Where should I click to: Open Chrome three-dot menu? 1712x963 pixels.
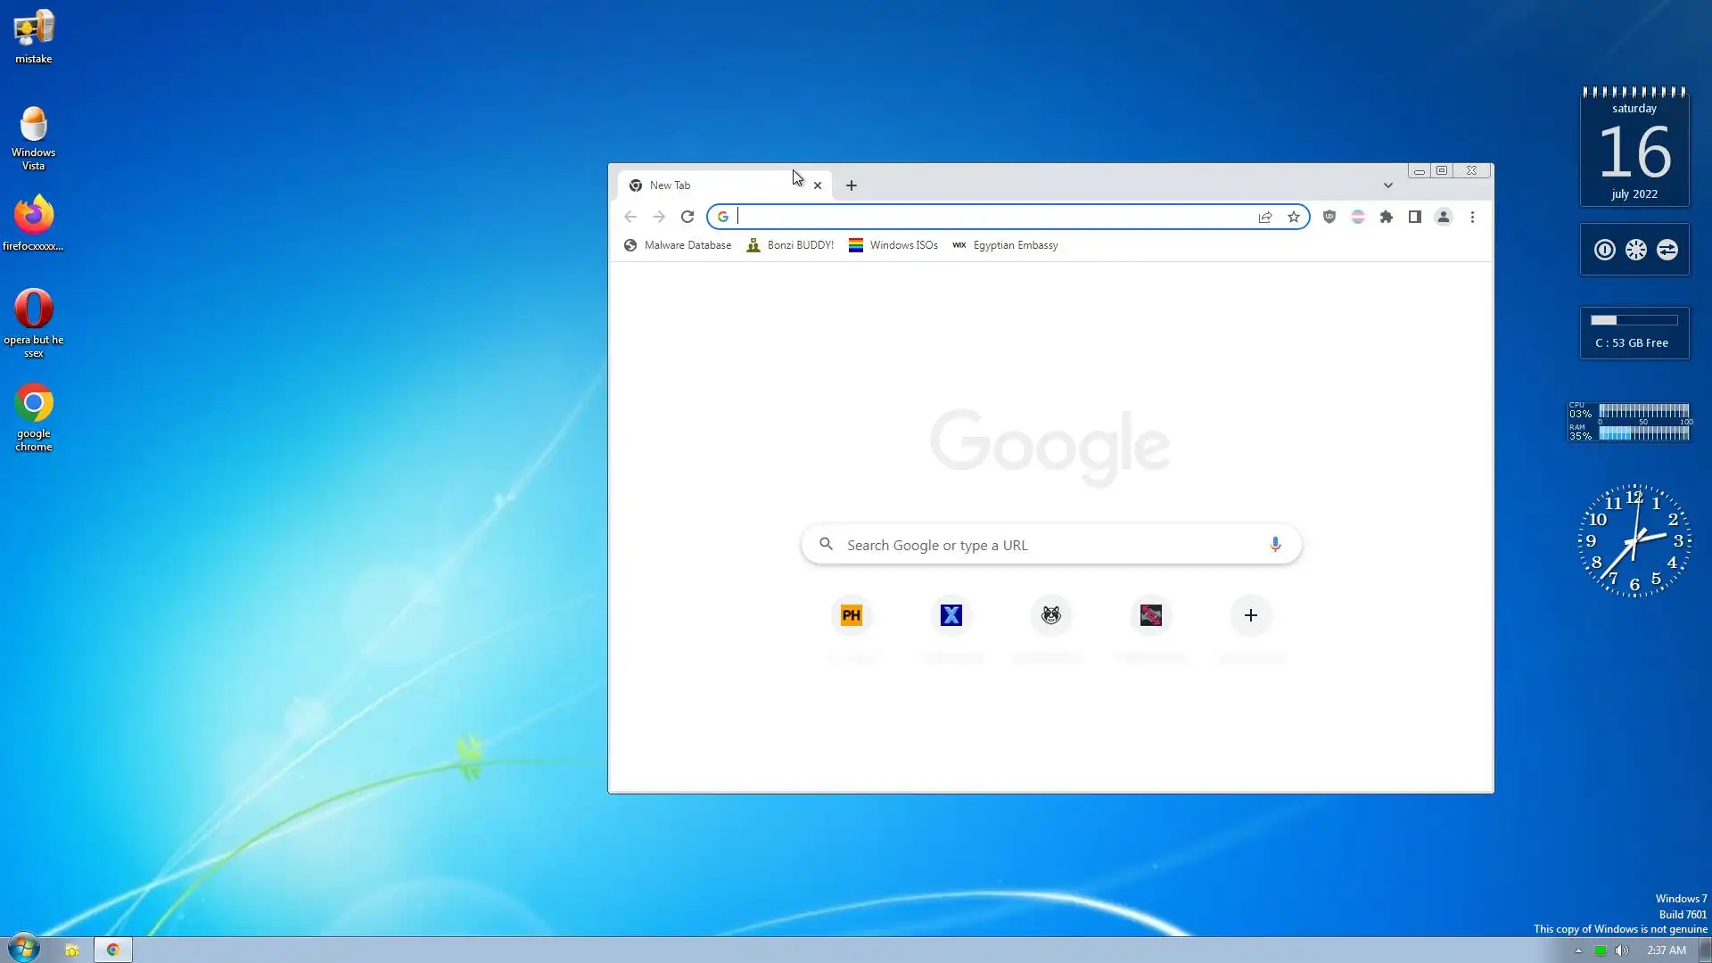(1472, 217)
